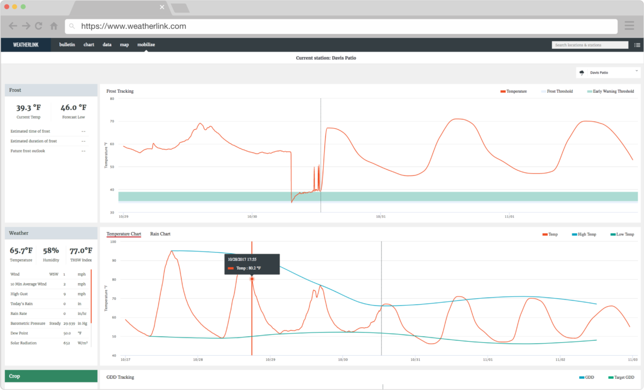Open the bulletin page
This screenshot has width=644, height=390.
point(67,45)
